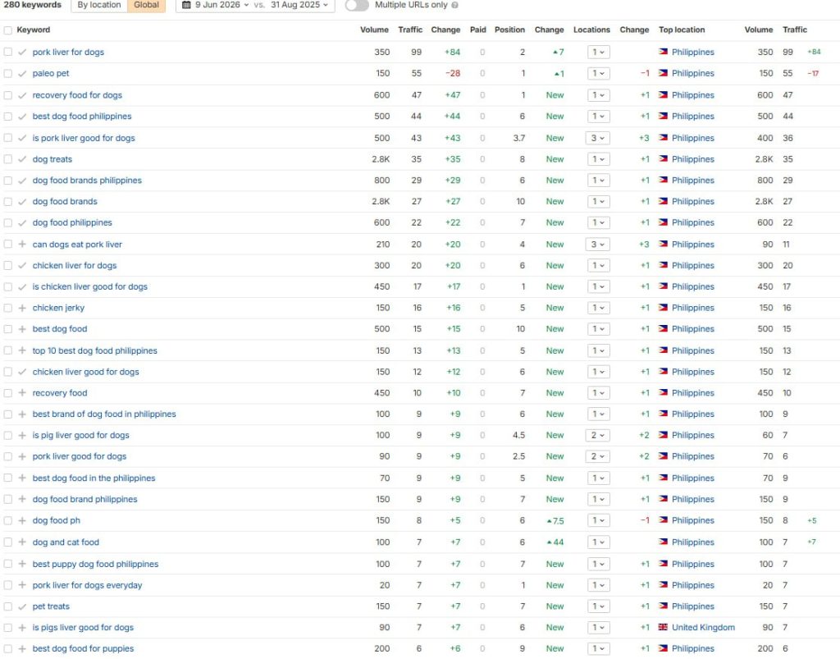Open the keyword link is pork liver good for dogs

click(84, 138)
